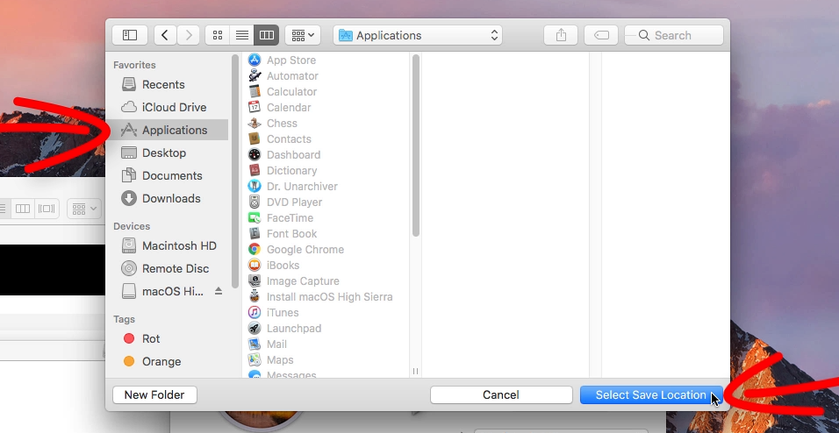Click the Automator icon
The width and height of the screenshot is (839, 433).
(255, 76)
